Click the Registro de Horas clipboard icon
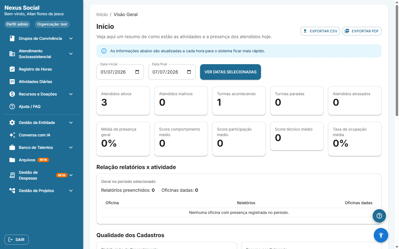 tap(12, 69)
